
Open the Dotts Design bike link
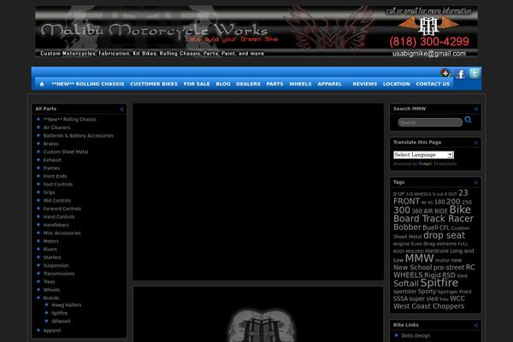tap(416, 336)
